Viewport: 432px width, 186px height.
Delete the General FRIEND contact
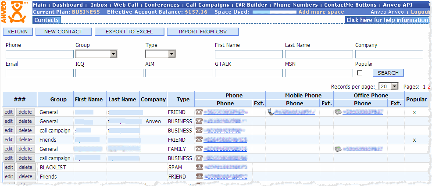pos(25,112)
